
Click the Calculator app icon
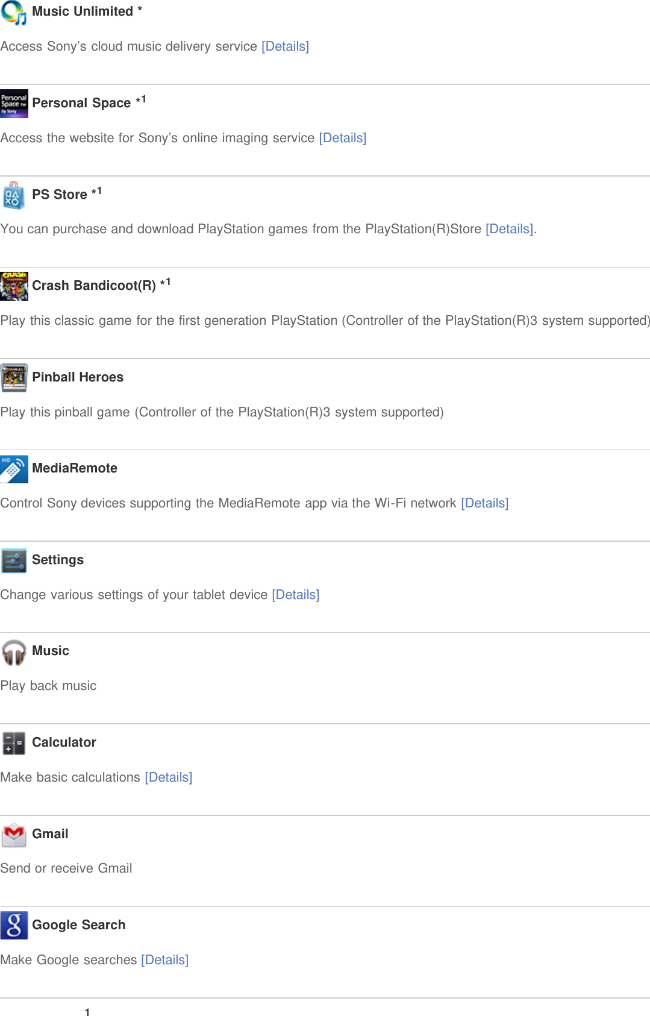[x=14, y=743]
